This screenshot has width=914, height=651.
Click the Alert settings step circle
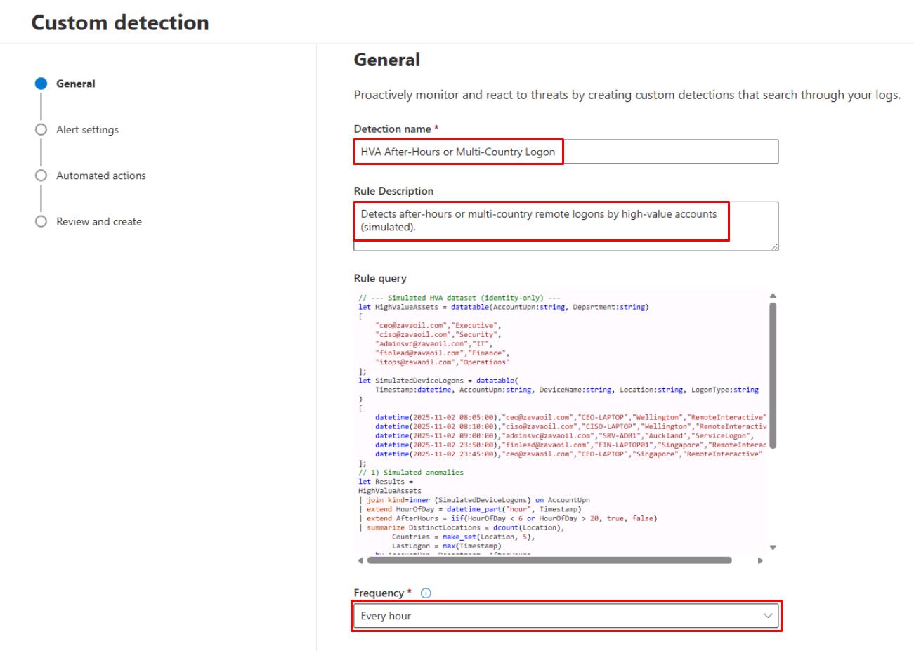pos(41,130)
